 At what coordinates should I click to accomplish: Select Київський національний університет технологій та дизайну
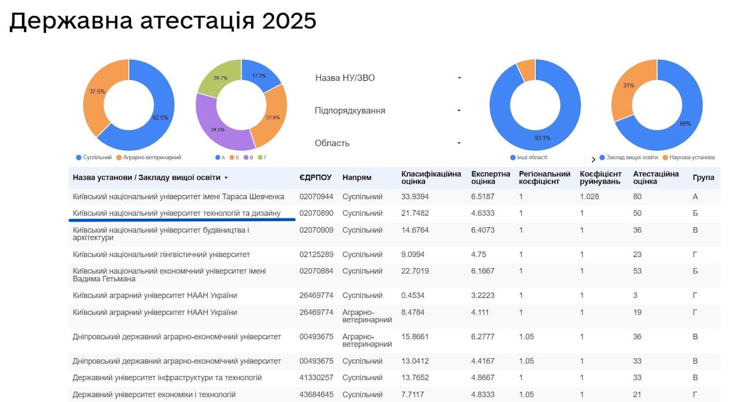click(x=394, y=213)
